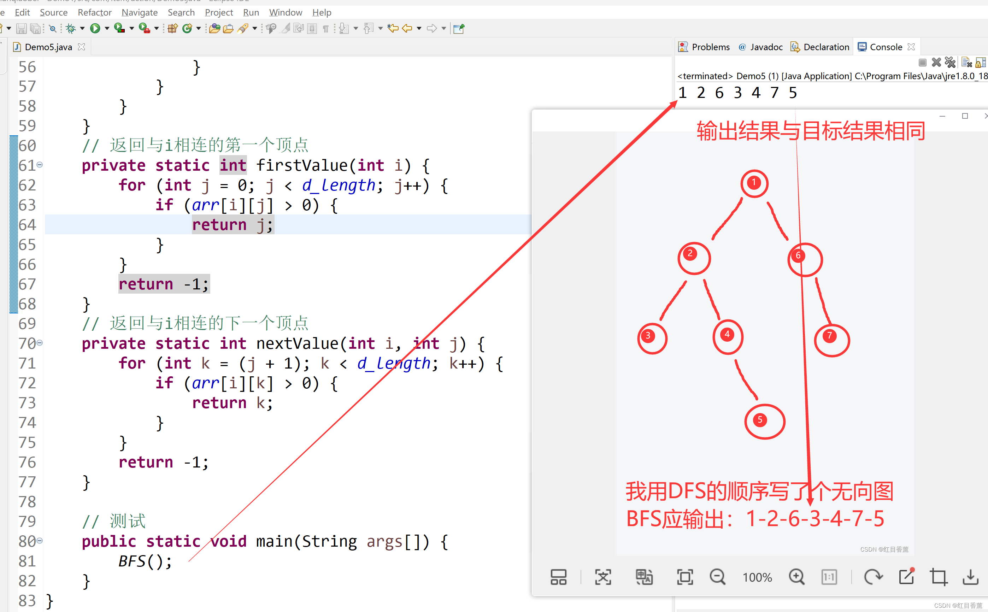Image resolution: width=988 pixels, height=612 pixels.
Task: Crop the image in viewer
Action: [938, 577]
